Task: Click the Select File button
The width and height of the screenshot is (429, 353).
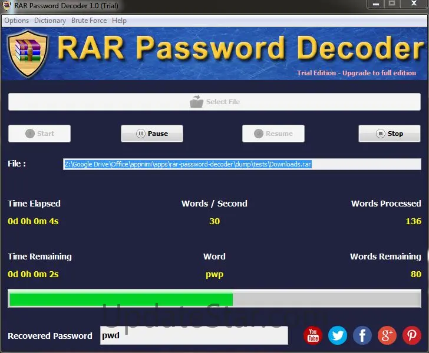Action: click(214, 102)
